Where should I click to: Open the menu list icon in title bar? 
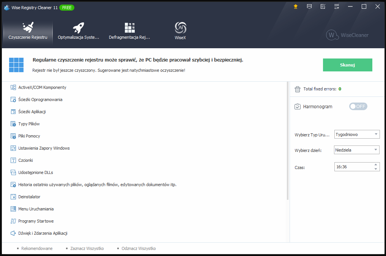(337, 6)
